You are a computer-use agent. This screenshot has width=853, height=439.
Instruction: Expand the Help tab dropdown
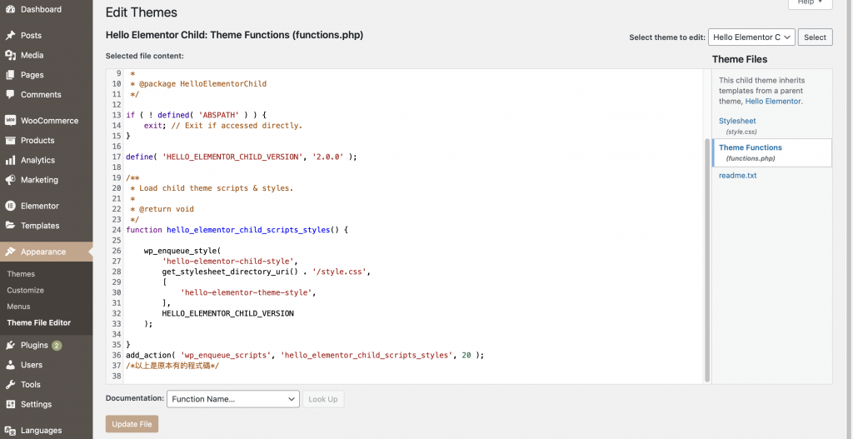[x=810, y=3]
